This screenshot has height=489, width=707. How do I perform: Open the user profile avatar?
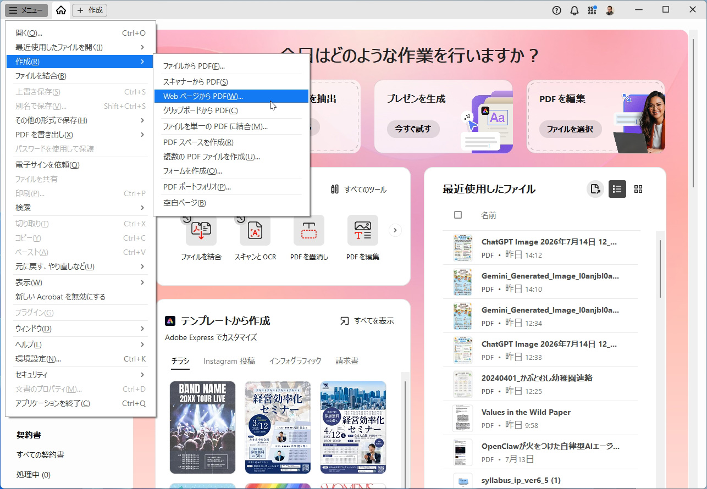pos(610,10)
